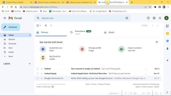Screen dimensions: 171x96
Task: Open the YouTube bookmark
Action: [16, 11]
